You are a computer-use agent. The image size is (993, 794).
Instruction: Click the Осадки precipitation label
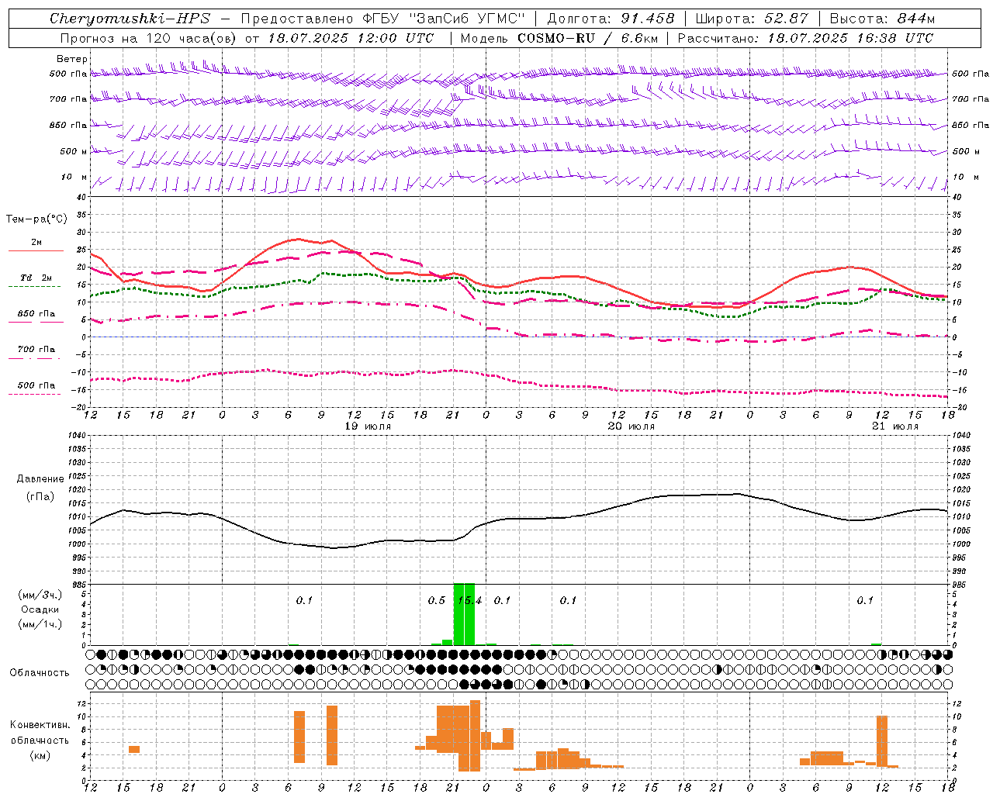(x=40, y=610)
